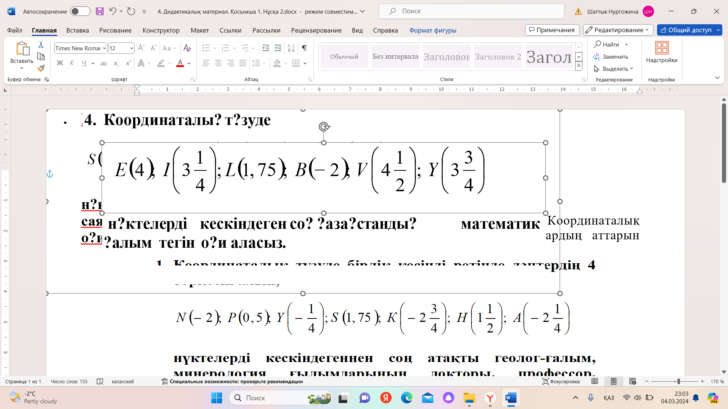
Task: Toggle the Автосохранение switch
Action: 80,11
